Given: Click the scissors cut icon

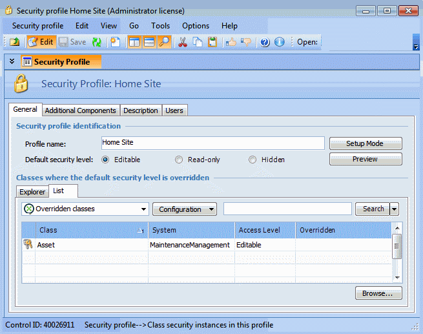Looking at the screenshot, I should pos(183,42).
